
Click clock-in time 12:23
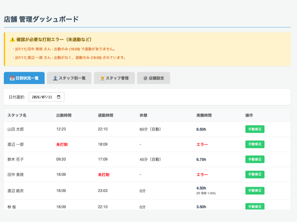61,129
